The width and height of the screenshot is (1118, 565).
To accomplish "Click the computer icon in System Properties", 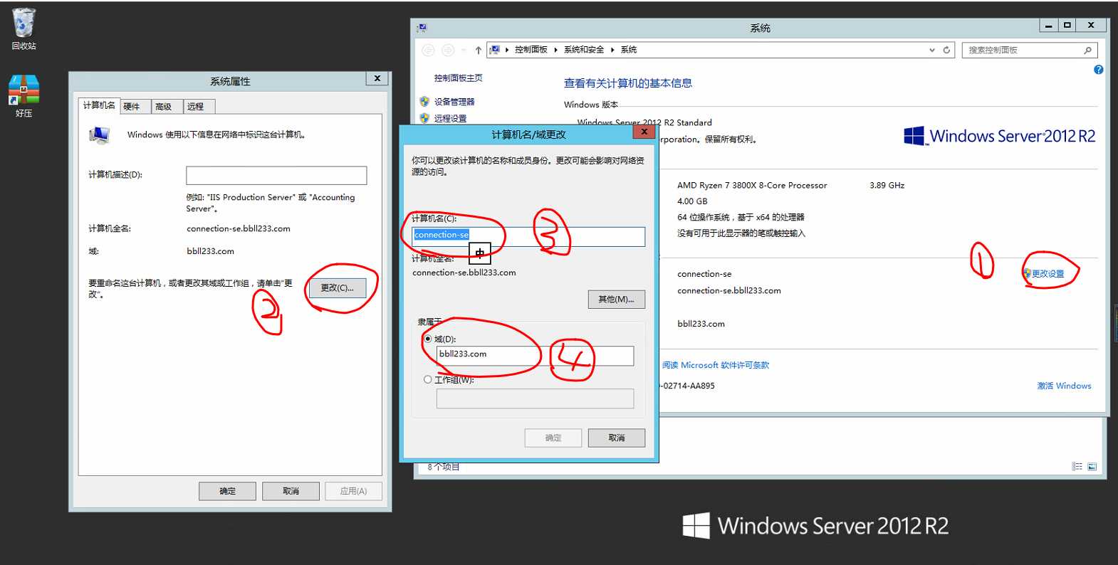I will coord(99,134).
